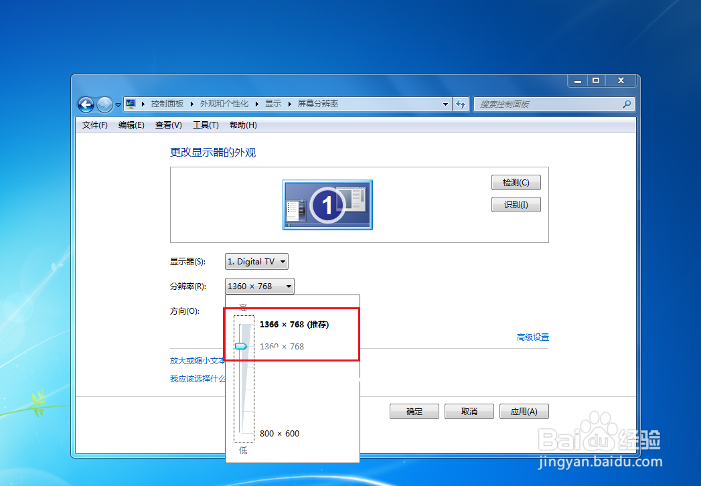The height and width of the screenshot is (486, 701).
Task: Click the refresh button beside the address bar
Action: [x=461, y=104]
